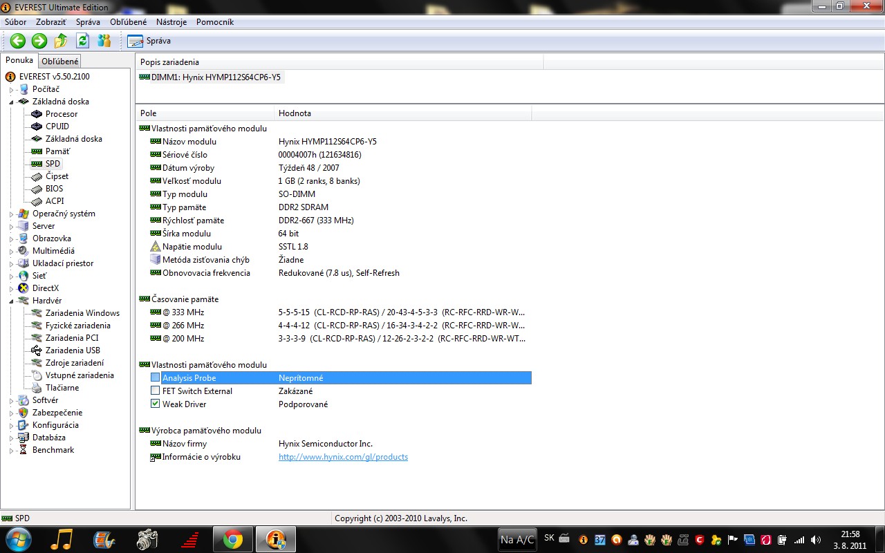
Task: Expand the Ukladací priestor tree node
Action: tap(12, 263)
